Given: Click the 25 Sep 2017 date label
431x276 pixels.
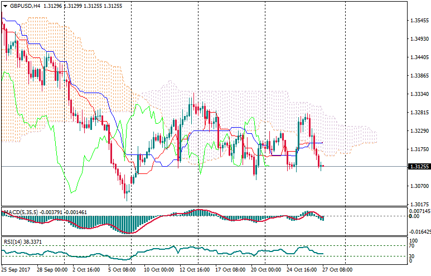Looking at the screenshot, I should point(17,269).
